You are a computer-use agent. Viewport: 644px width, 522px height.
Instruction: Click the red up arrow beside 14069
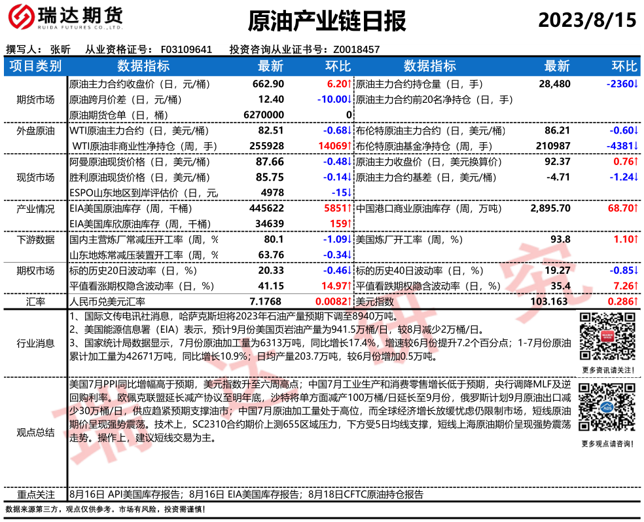tap(349, 146)
